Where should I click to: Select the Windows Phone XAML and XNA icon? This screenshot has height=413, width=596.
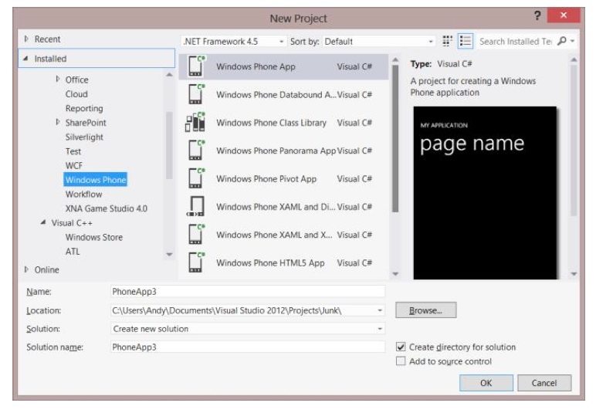196,235
